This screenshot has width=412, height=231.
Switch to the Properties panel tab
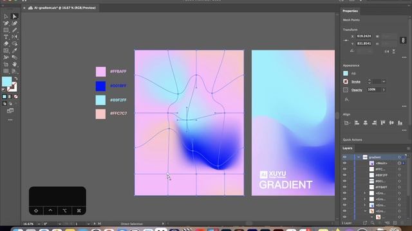pos(350,11)
